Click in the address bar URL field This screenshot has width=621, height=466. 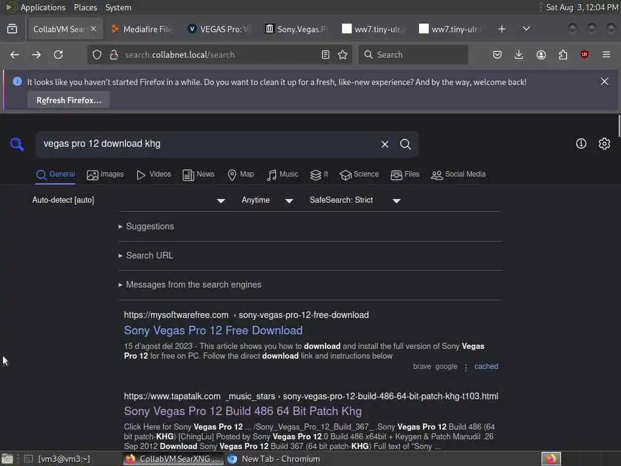coord(219,55)
